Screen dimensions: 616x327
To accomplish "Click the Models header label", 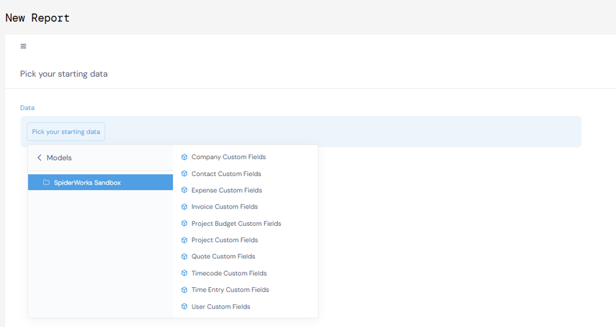I will (59, 158).
